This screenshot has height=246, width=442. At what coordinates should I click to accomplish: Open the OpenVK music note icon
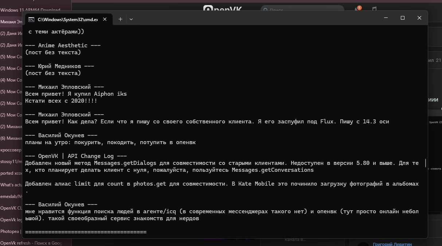click(x=374, y=9)
